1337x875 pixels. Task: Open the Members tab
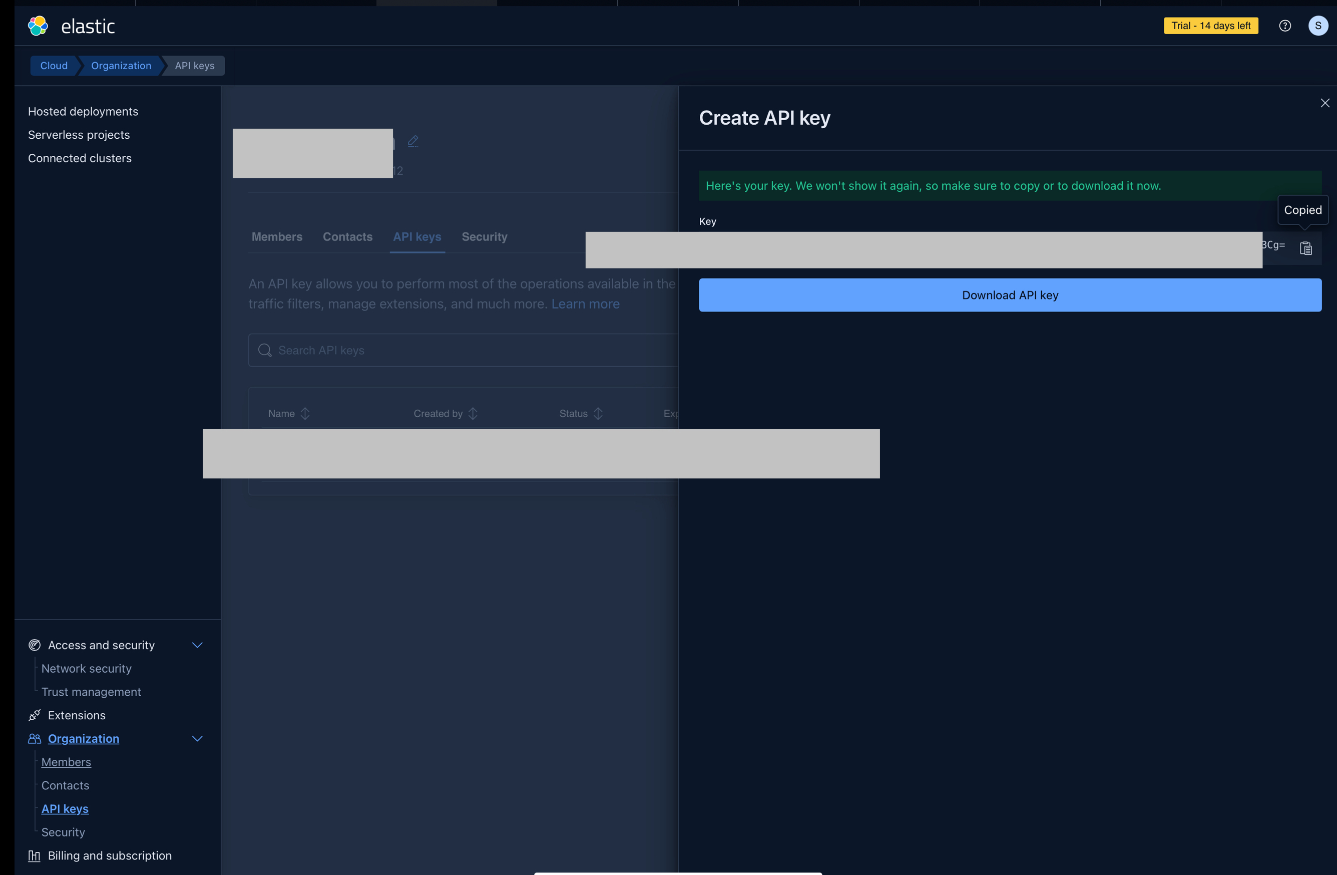[276, 236]
